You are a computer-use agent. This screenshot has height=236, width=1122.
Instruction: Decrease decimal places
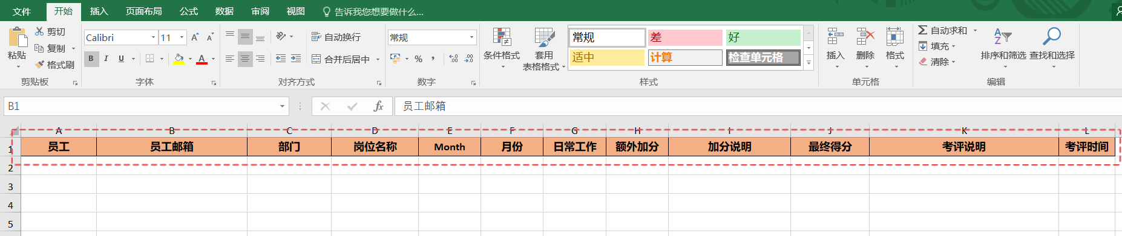[469, 59]
